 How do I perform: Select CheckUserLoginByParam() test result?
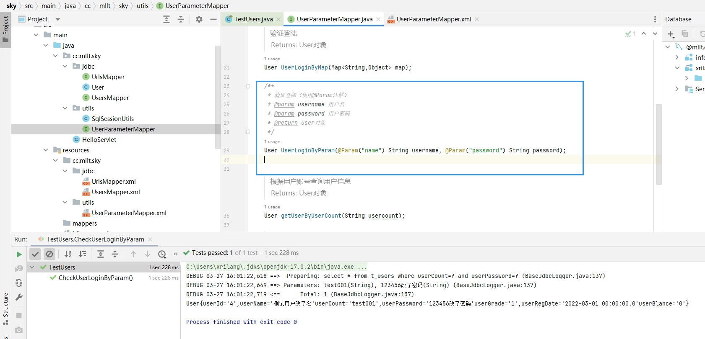[96, 277]
